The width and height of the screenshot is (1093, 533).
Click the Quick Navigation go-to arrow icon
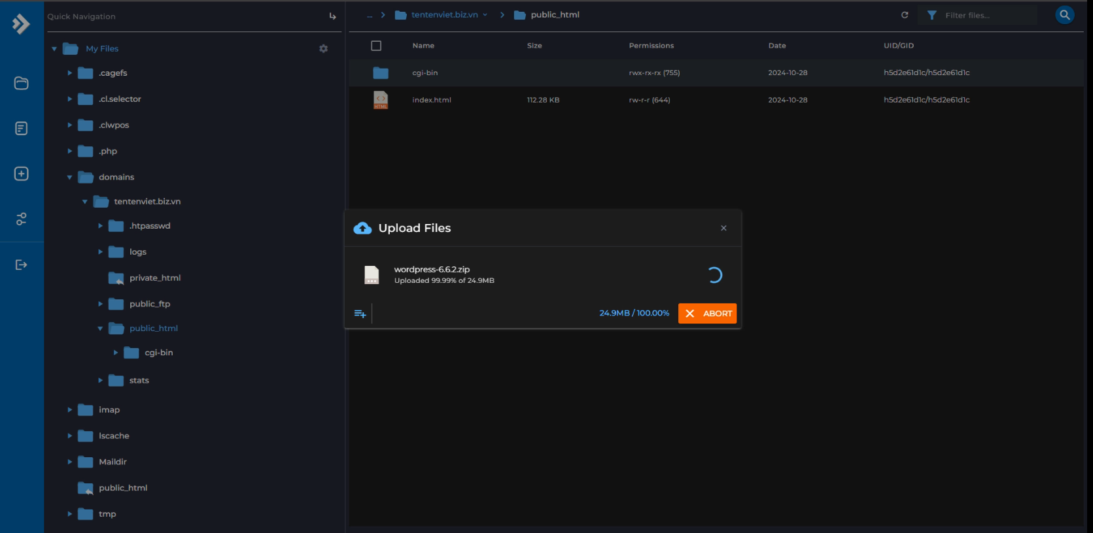tap(332, 16)
